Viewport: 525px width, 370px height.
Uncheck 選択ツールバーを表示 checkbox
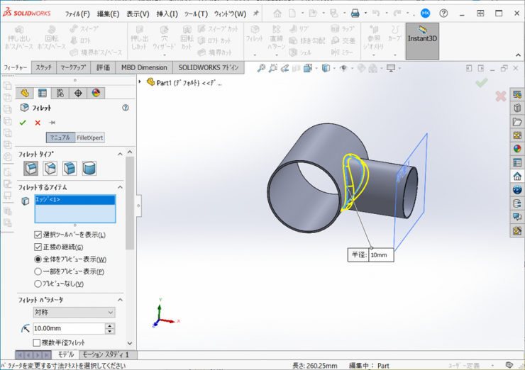point(38,235)
